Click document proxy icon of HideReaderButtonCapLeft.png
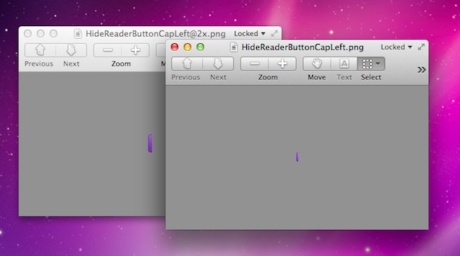The width and height of the screenshot is (460, 256). point(234,47)
